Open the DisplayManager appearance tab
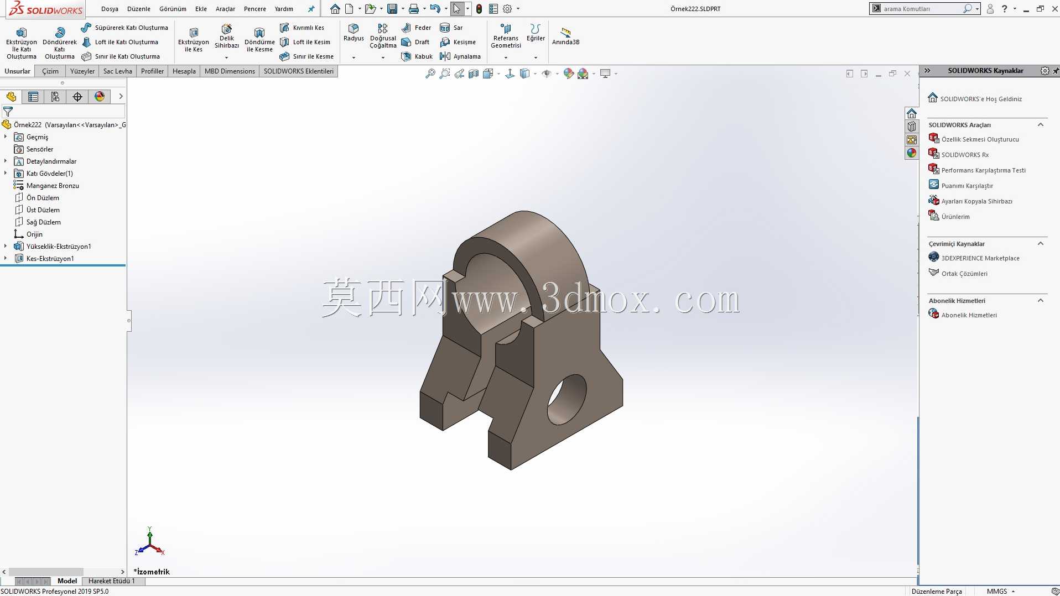 pyautogui.click(x=100, y=97)
